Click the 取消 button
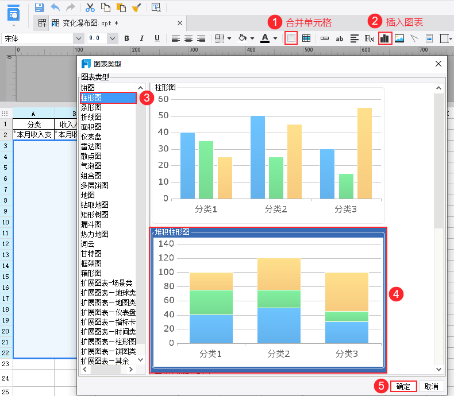 (431, 386)
